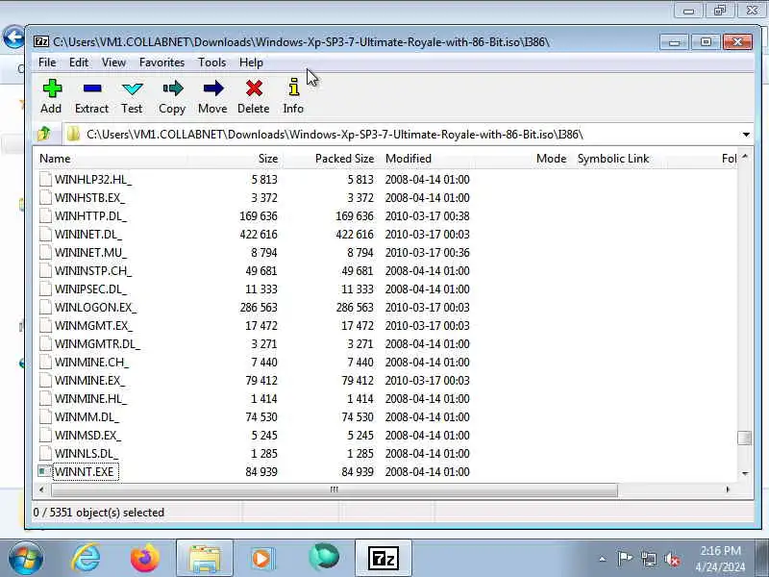Click the horizontal scrollbar thumb
Viewport: 769px width, 577px height.
click(x=335, y=489)
